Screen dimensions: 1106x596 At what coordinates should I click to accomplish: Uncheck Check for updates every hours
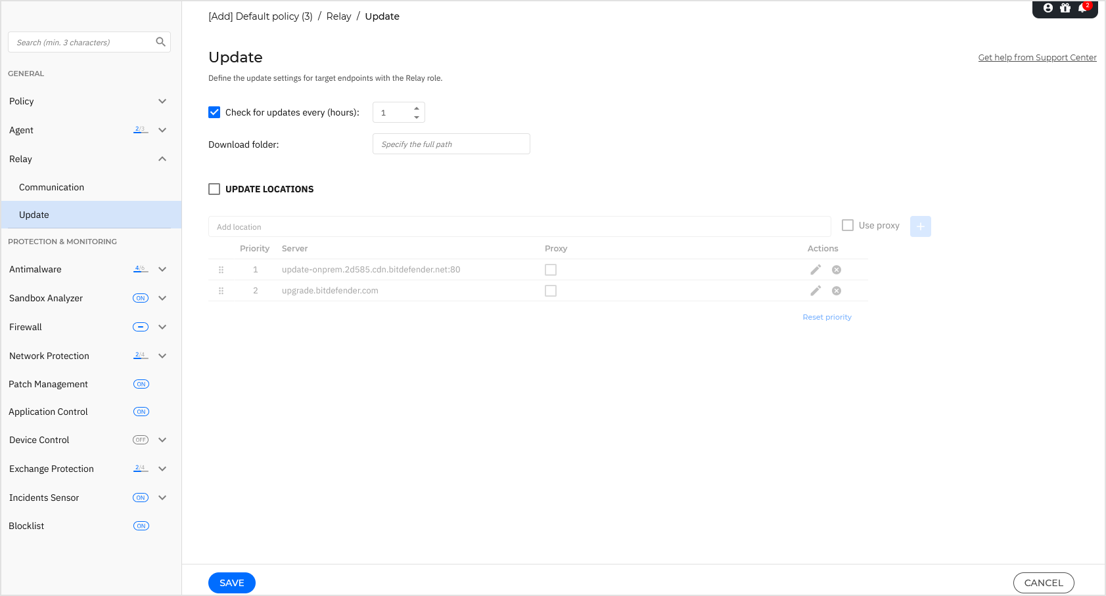point(214,112)
